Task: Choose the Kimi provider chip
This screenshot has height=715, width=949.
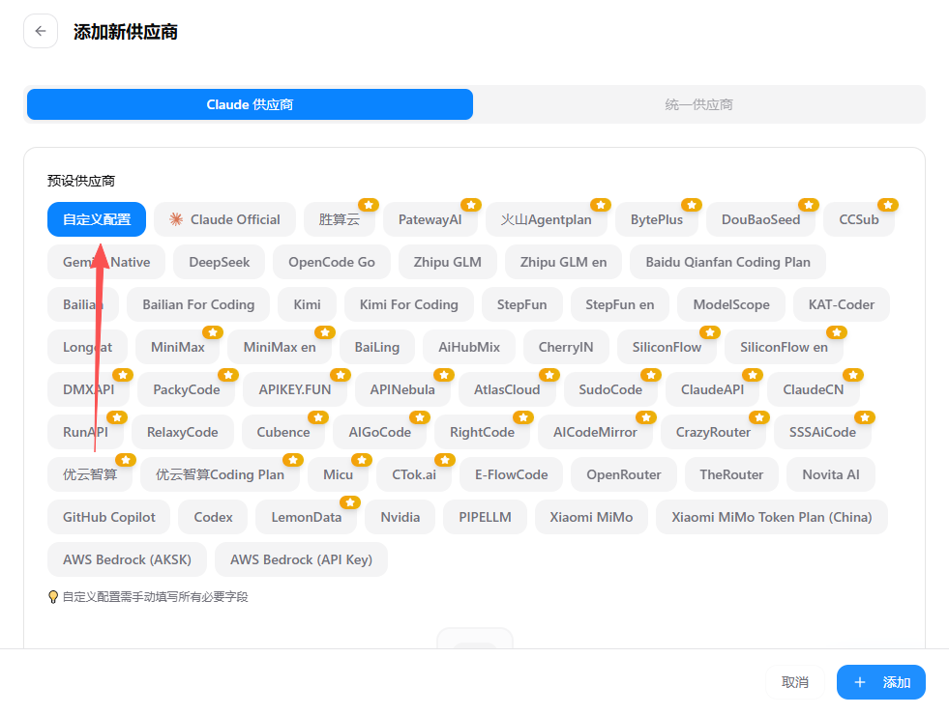Action: [x=308, y=304]
